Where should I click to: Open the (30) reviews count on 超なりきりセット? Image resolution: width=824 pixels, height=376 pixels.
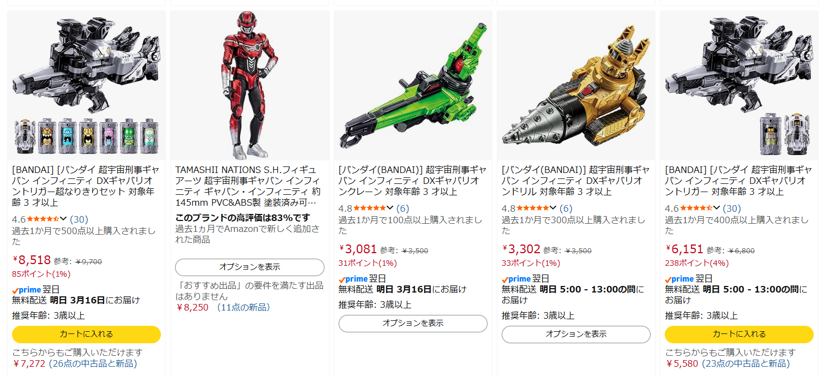pyautogui.click(x=79, y=219)
